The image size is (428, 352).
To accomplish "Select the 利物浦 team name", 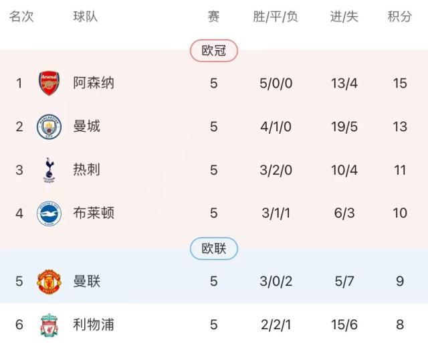I will (93, 325).
